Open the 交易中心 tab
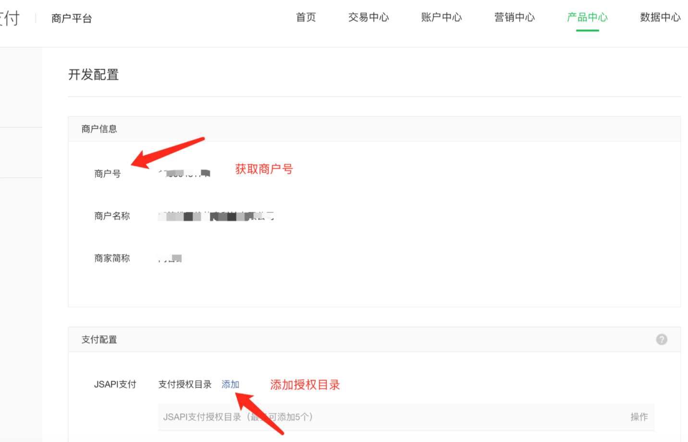The width and height of the screenshot is (688, 442). click(x=369, y=17)
